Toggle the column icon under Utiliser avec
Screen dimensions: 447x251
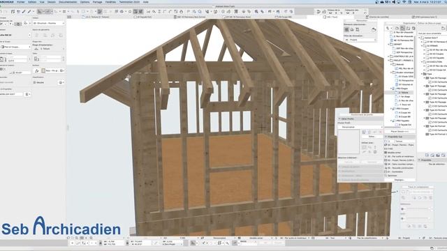click(x=375, y=147)
